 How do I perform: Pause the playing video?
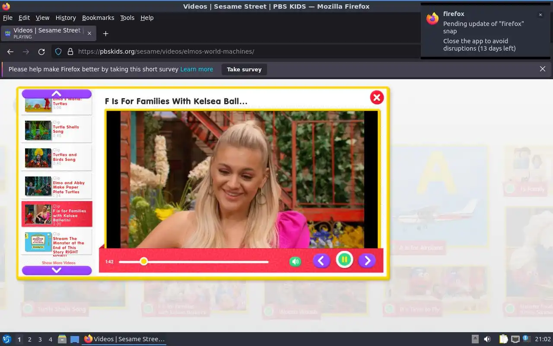click(344, 260)
